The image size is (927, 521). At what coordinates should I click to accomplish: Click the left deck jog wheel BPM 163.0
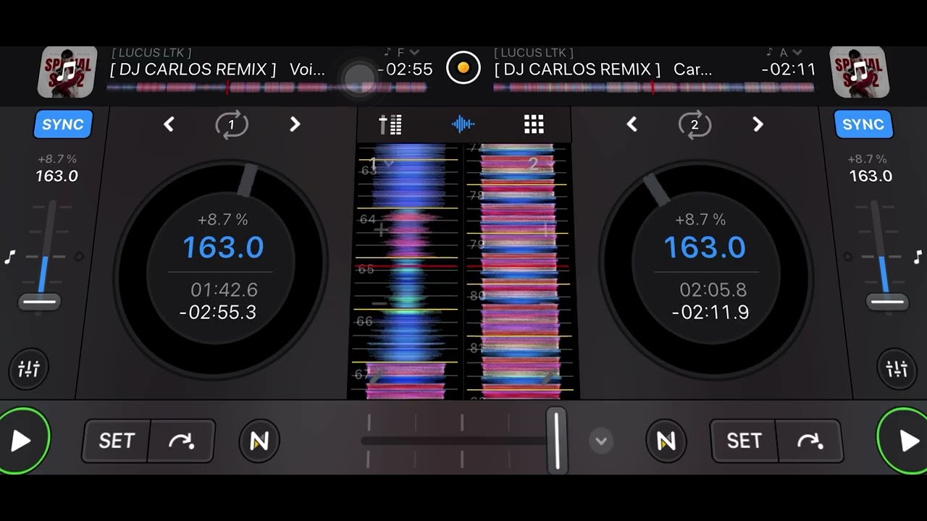coord(223,247)
